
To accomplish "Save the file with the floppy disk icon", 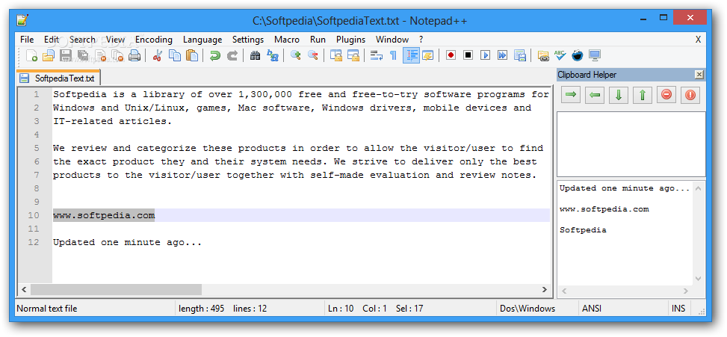I will pyautogui.click(x=65, y=55).
